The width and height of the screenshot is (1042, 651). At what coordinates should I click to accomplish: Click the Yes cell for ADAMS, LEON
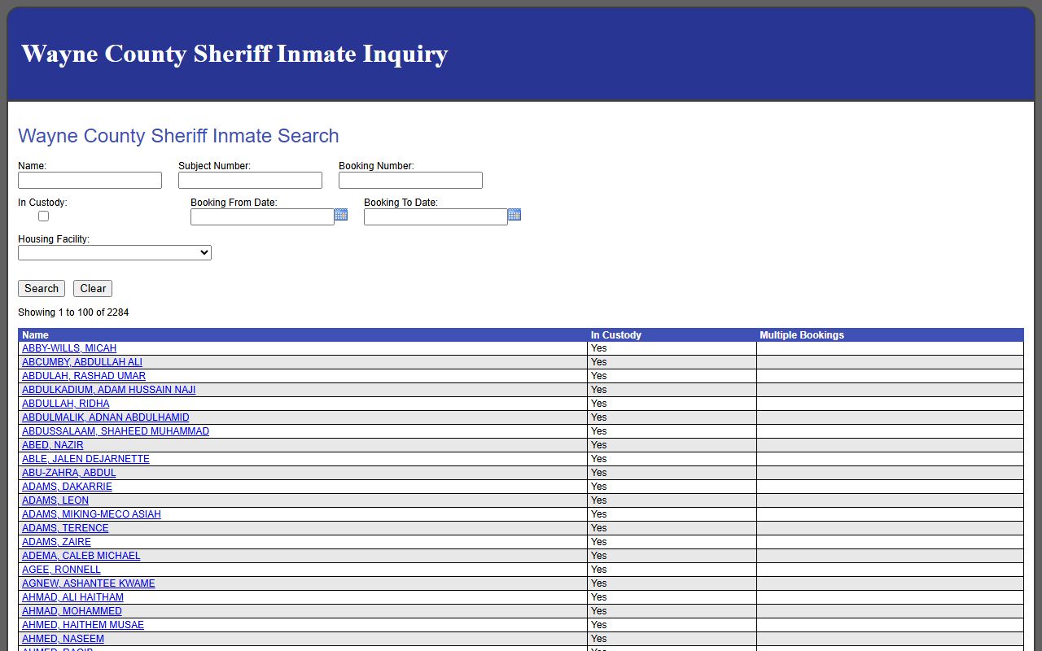[672, 500]
